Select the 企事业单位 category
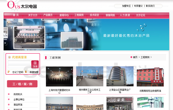The width and height of the screenshot is (173, 110). 19,99
